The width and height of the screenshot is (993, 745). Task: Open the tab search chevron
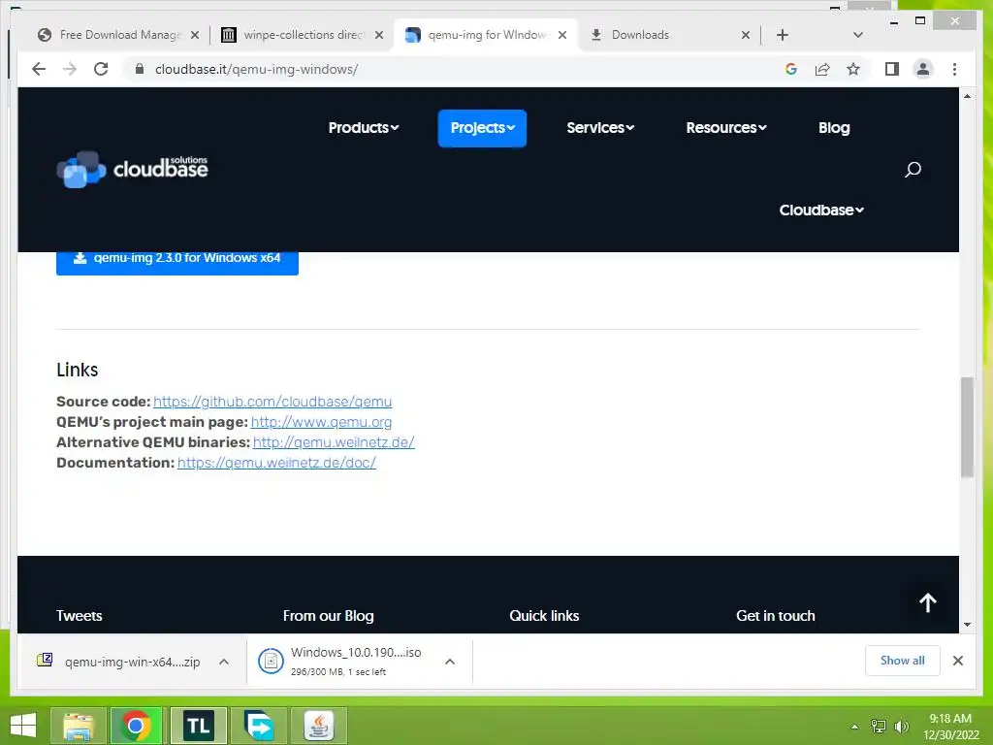tap(857, 35)
